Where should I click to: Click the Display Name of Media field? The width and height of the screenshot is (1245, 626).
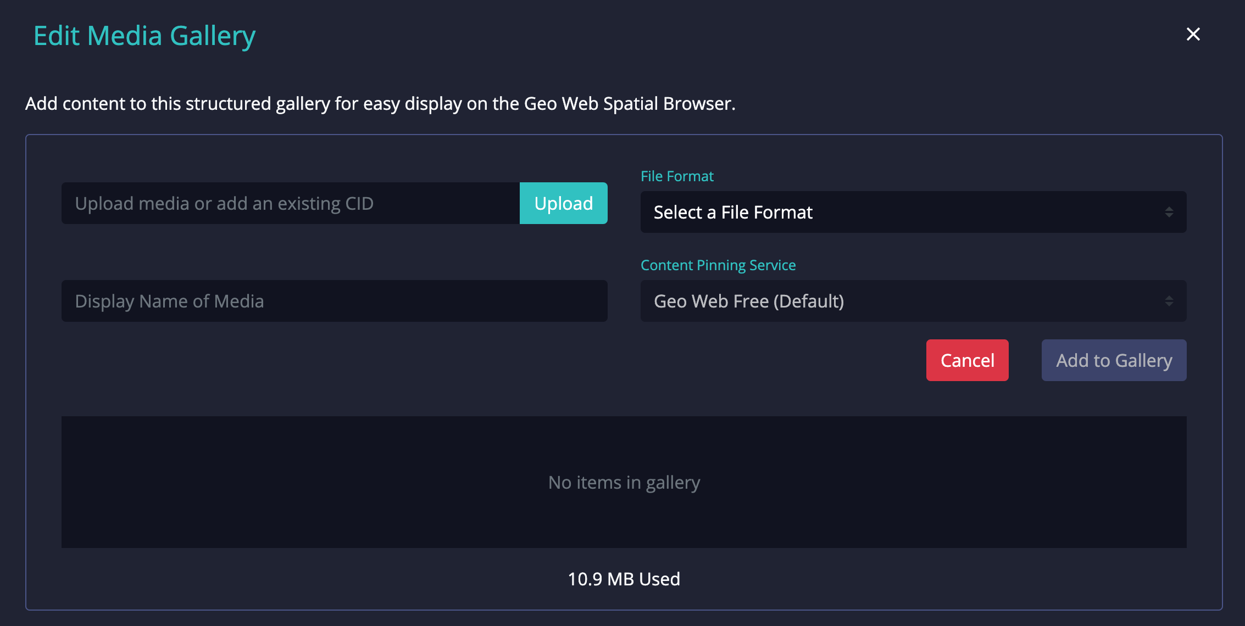point(334,301)
